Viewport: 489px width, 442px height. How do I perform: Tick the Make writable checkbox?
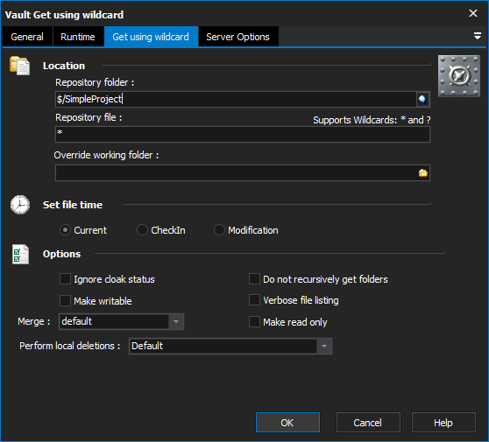click(65, 301)
